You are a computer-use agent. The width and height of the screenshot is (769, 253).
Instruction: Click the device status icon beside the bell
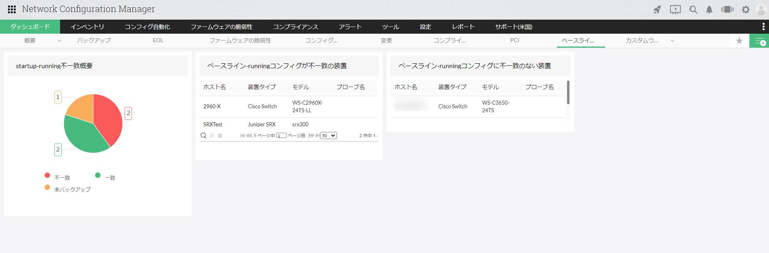pyautogui.click(x=727, y=9)
